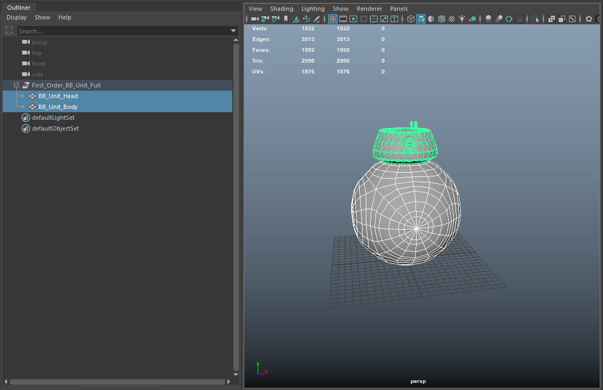Open the viewport Panels menu
This screenshot has width=603, height=390.
tap(399, 9)
